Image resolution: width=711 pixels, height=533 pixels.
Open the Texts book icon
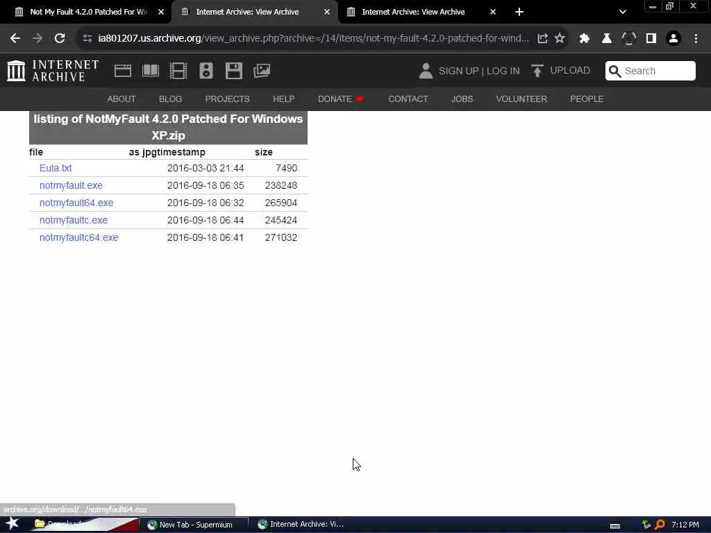click(151, 71)
